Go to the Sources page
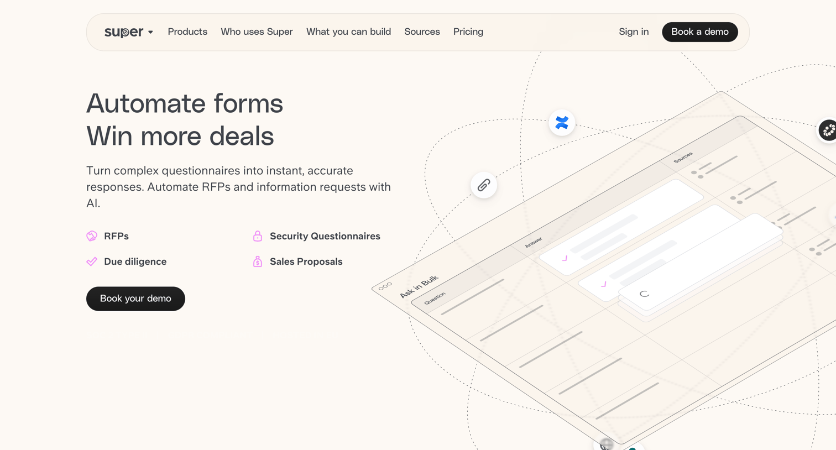This screenshot has width=836, height=450. click(x=422, y=32)
